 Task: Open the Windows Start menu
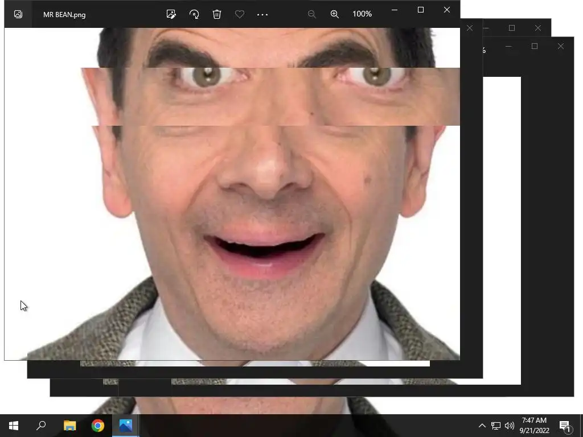pos(14,426)
